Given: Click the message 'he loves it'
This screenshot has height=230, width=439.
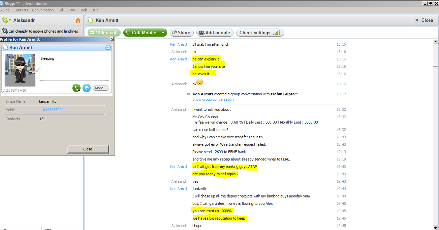Looking at the screenshot, I should (201, 74).
